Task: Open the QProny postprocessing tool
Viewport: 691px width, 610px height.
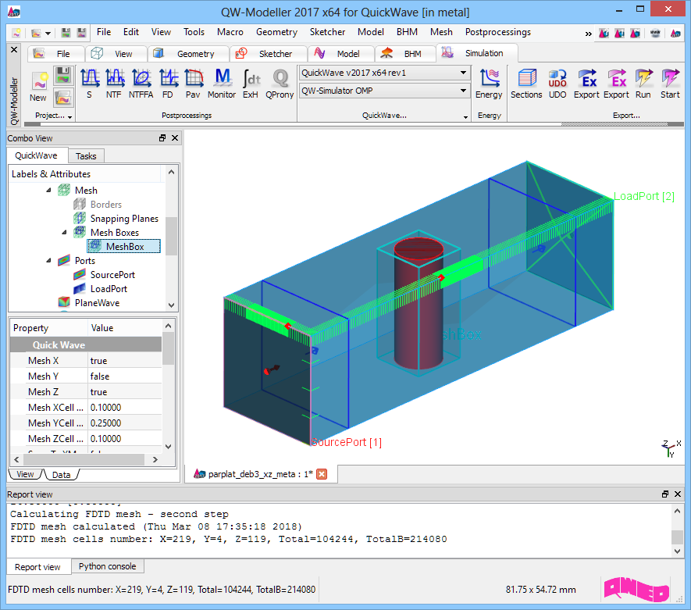Action: (280, 82)
